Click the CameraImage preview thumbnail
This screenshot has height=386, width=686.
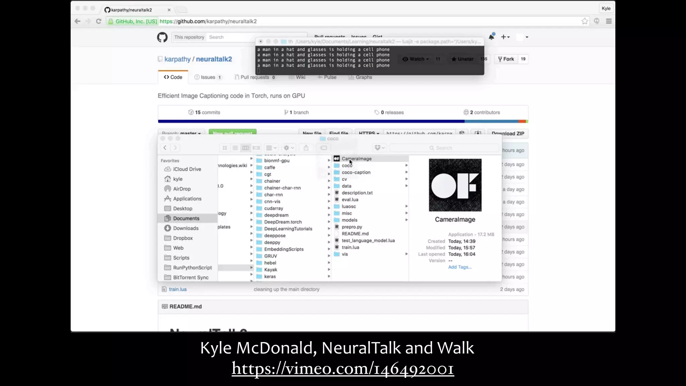click(455, 185)
